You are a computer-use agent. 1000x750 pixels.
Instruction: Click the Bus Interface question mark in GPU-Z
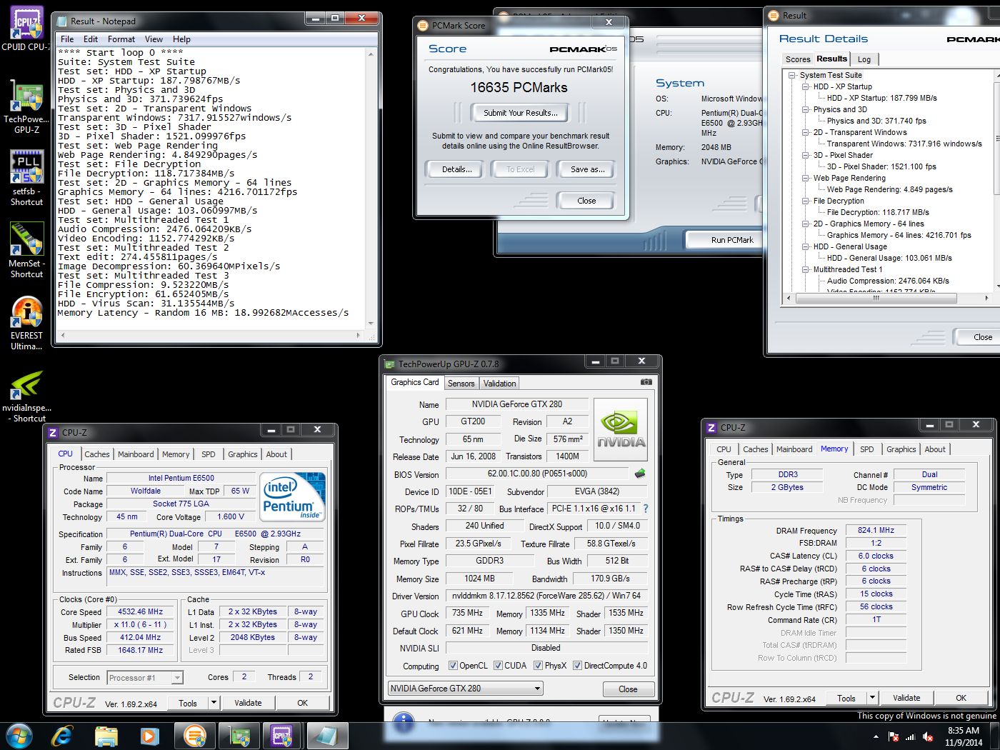coord(646,509)
